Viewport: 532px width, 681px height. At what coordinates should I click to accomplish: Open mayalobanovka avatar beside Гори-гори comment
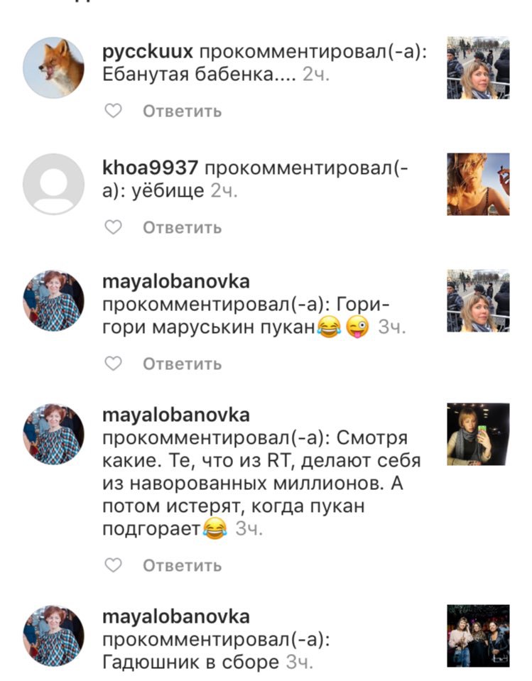point(53,300)
